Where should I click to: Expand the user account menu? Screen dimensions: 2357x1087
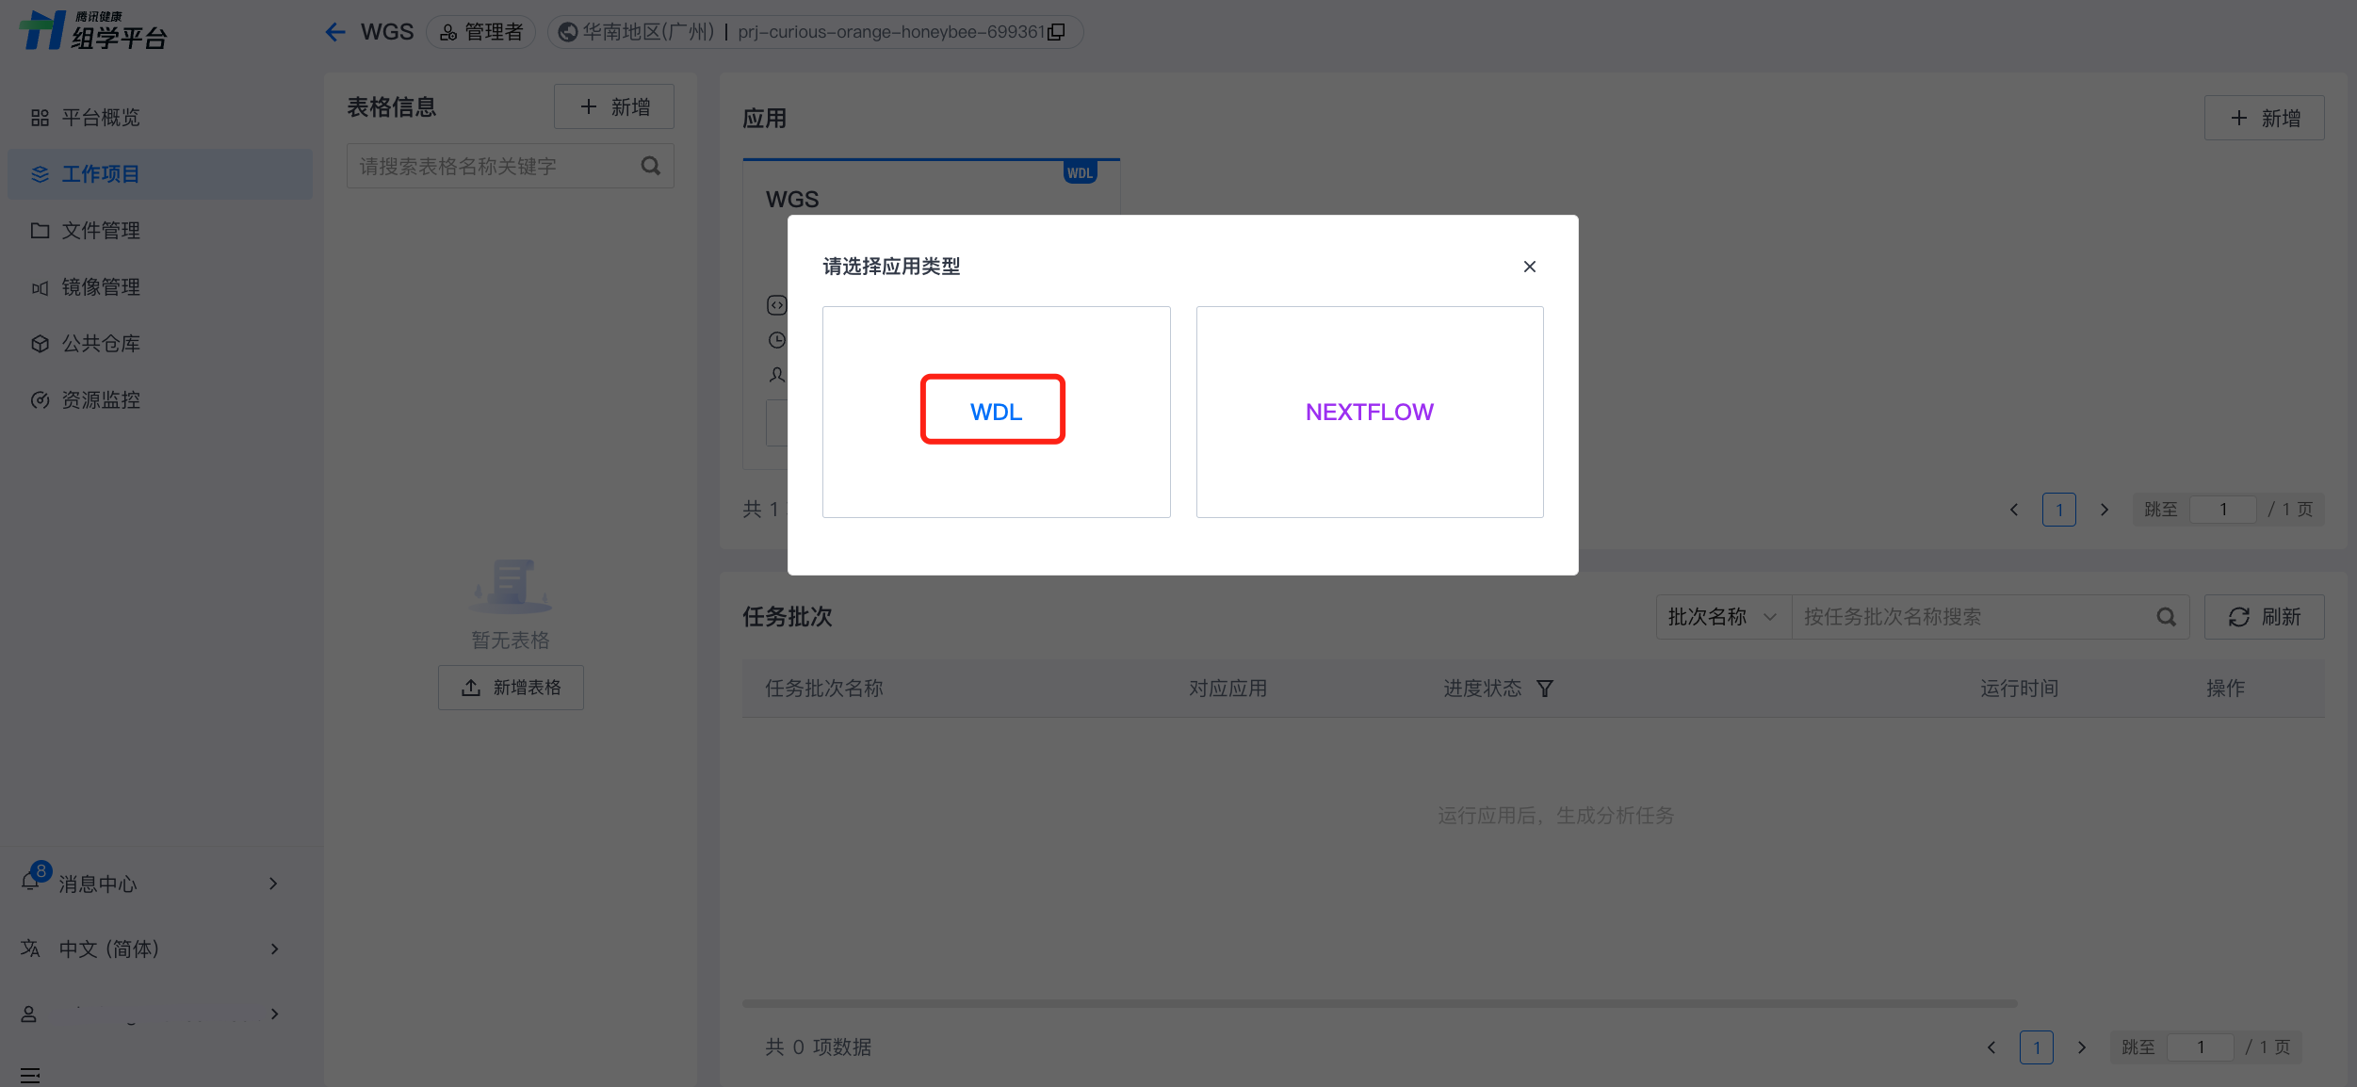coord(151,1014)
